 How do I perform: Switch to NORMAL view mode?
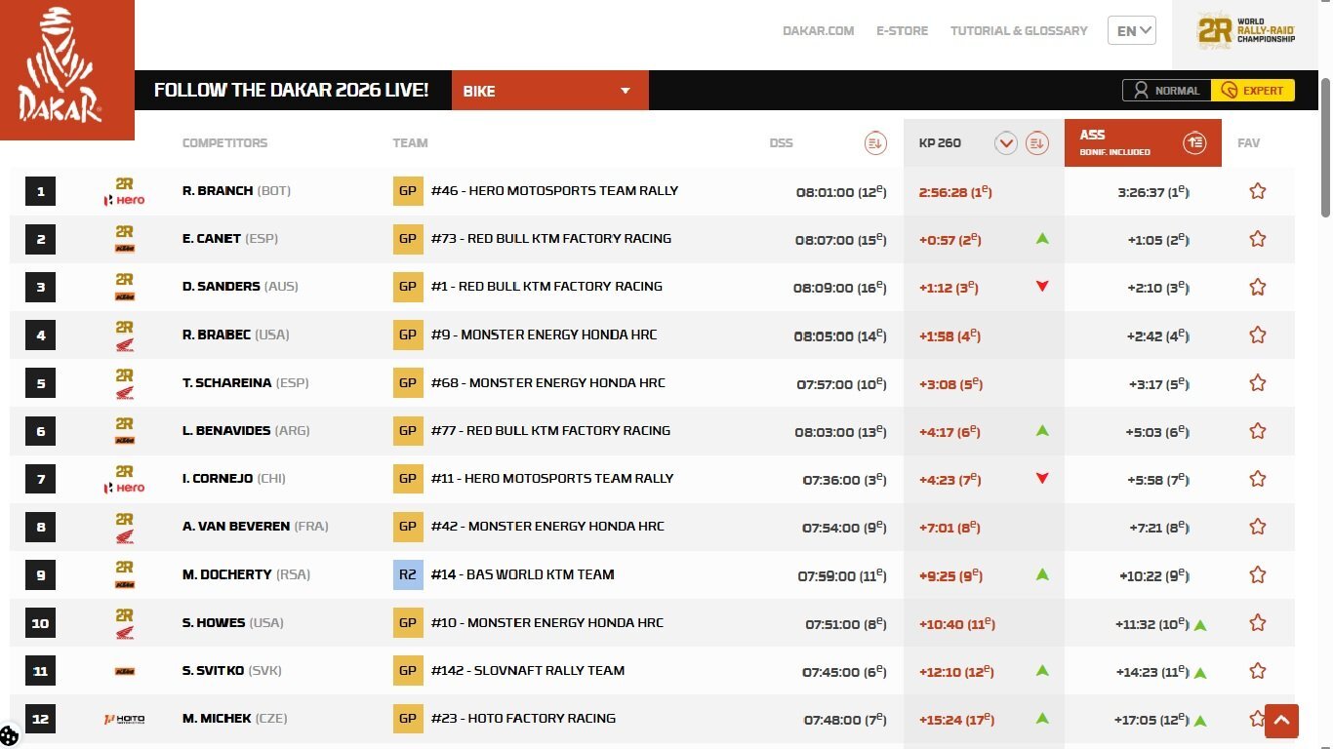tap(1167, 91)
